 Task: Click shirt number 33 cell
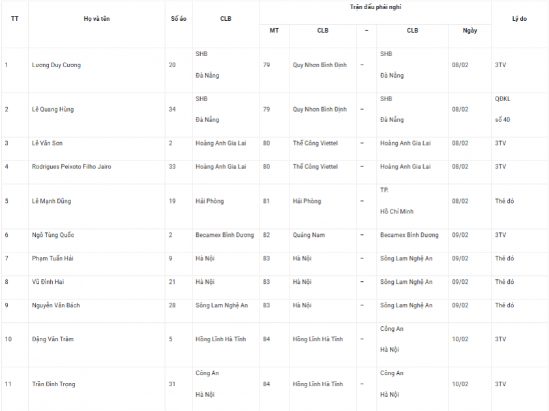pos(172,167)
